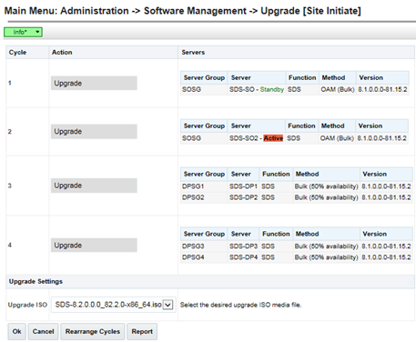The image size is (416, 342).
Task: Click the Cancel button
Action: (43, 331)
